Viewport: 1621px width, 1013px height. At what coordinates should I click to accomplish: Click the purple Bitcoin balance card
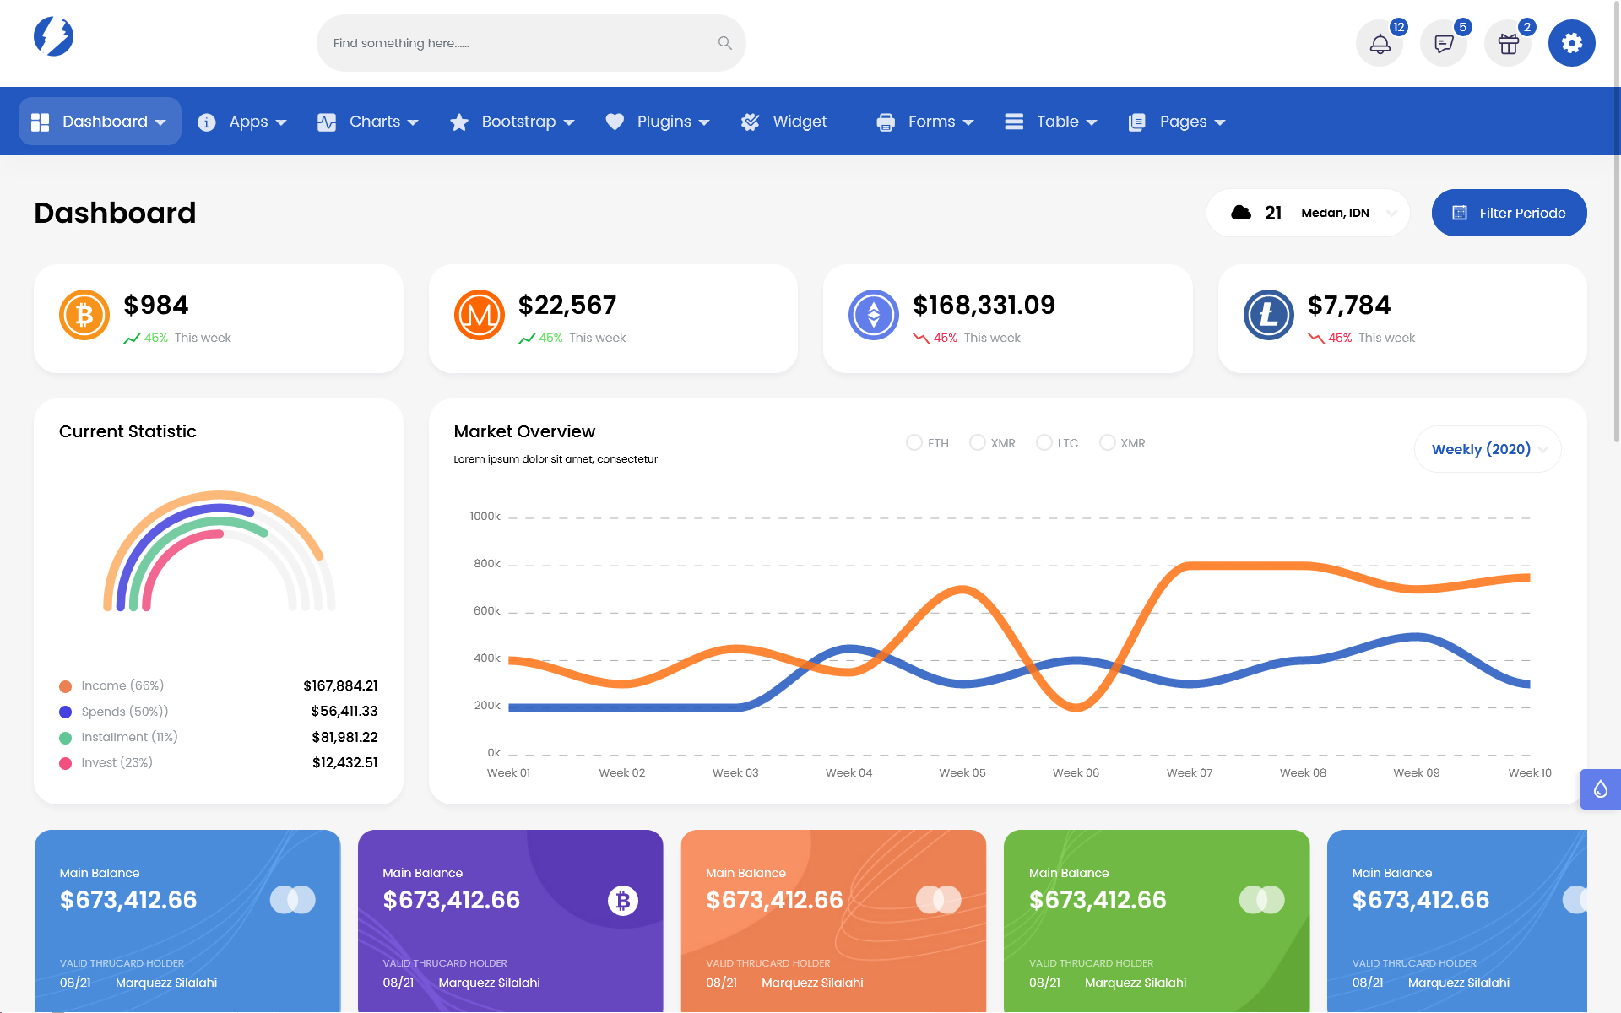pyautogui.click(x=510, y=920)
